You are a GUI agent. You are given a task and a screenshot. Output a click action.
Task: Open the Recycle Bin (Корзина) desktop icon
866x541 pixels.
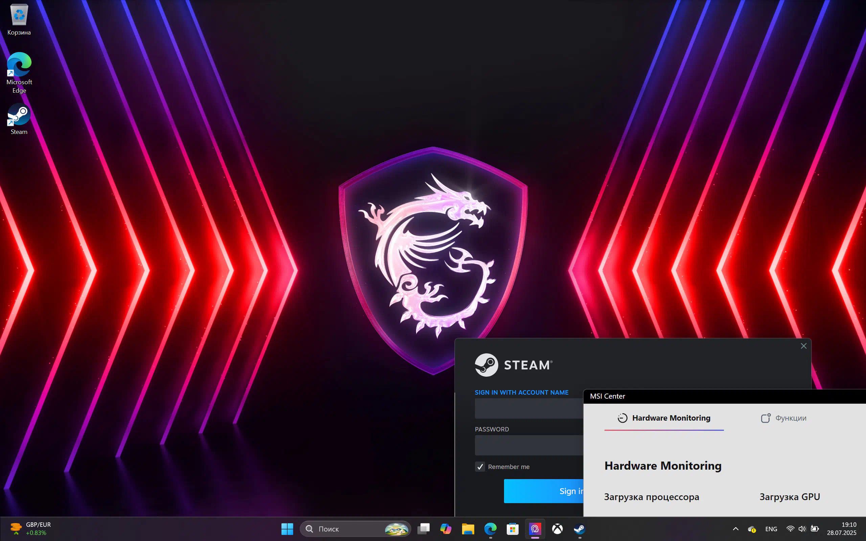point(19,20)
